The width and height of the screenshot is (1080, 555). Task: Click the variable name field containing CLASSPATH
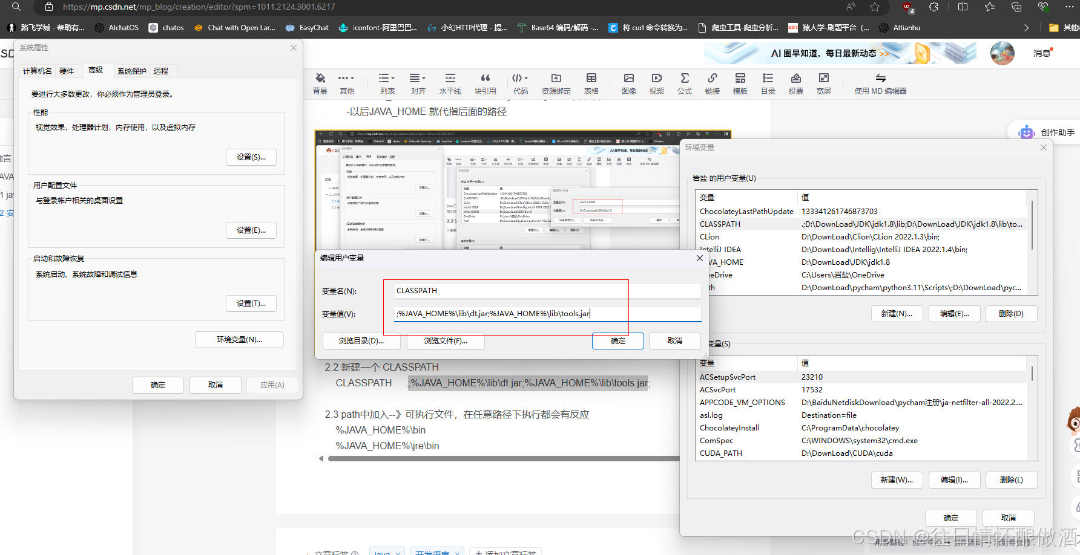[x=547, y=291]
